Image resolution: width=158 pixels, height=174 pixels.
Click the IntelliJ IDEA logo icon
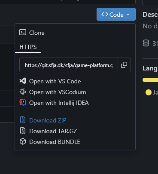(23, 102)
